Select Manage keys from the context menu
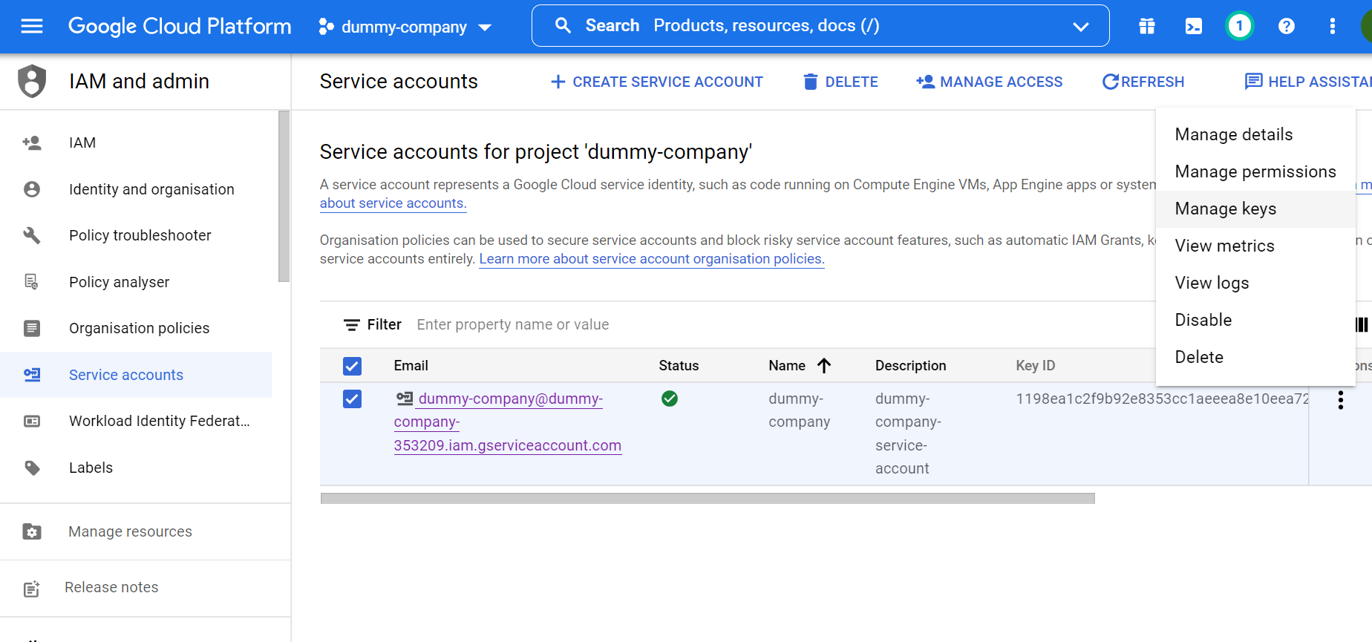 [1225, 209]
